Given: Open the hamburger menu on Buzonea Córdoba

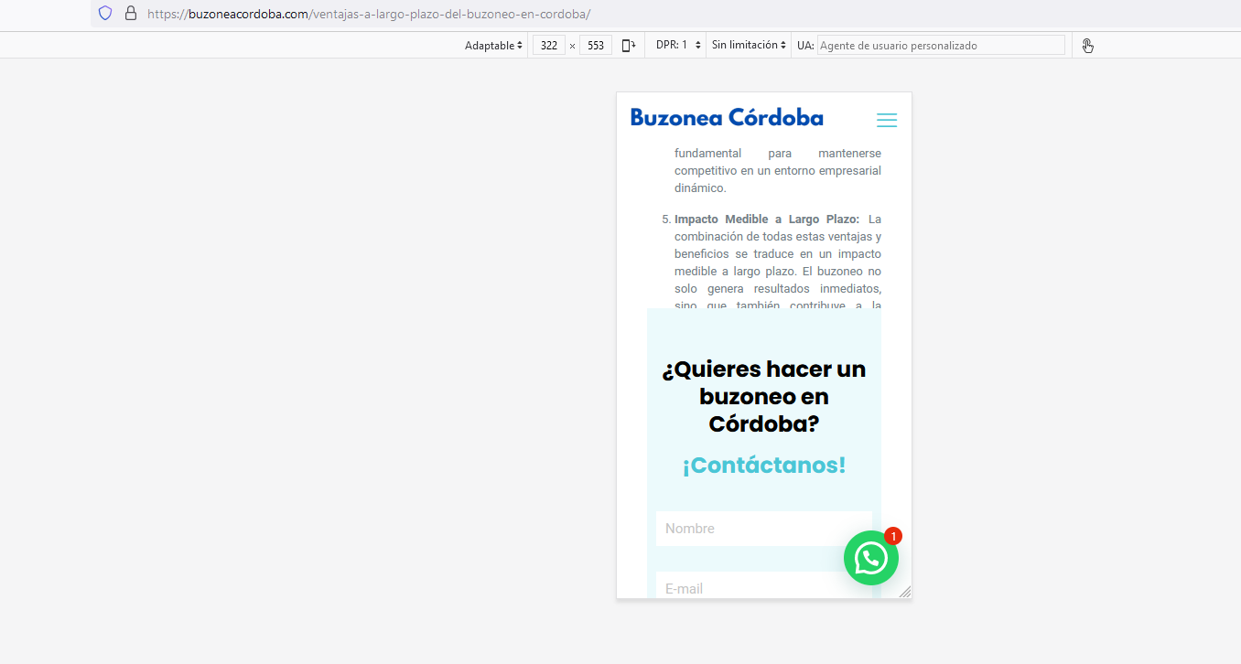Looking at the screenshot, I should click(887, 120).
